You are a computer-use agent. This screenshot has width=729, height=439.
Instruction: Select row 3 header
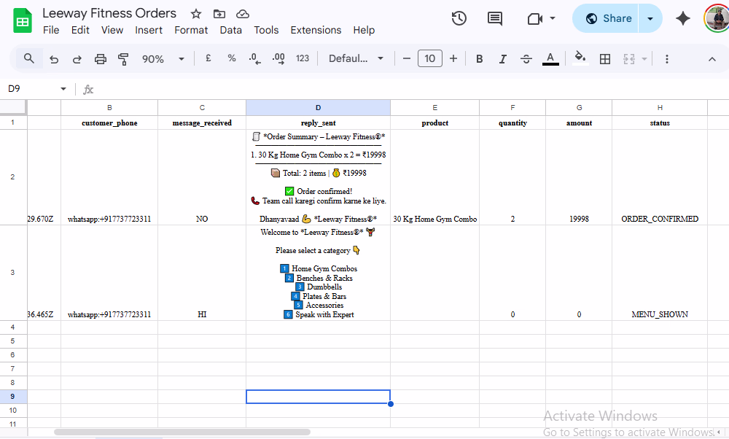[x=13, y=273]
